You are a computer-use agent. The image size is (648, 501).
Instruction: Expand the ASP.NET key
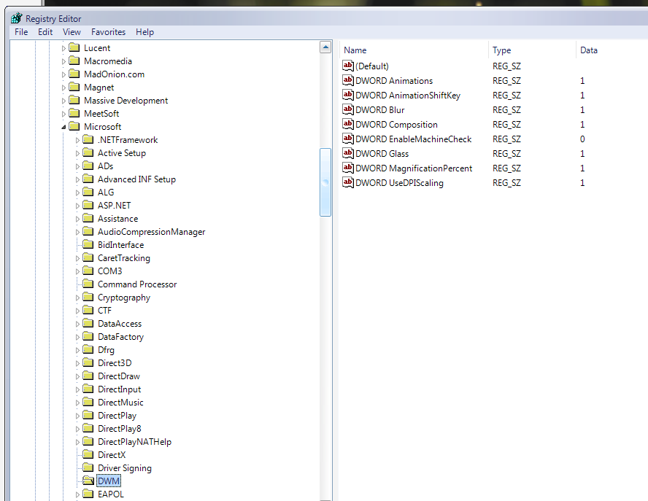pos(77,206)
